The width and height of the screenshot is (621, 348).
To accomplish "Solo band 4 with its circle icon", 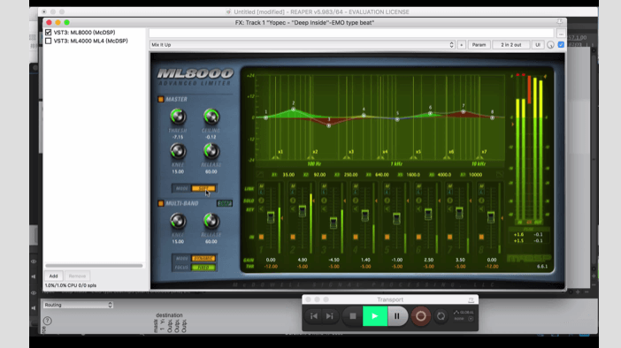I will pos(356,200).
